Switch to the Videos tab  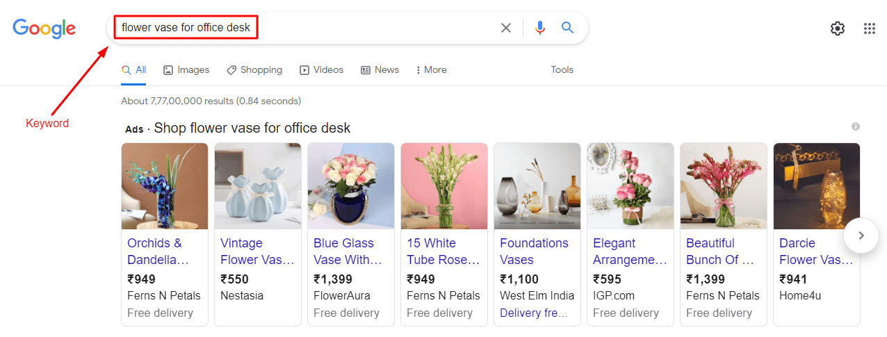point(322,70)
